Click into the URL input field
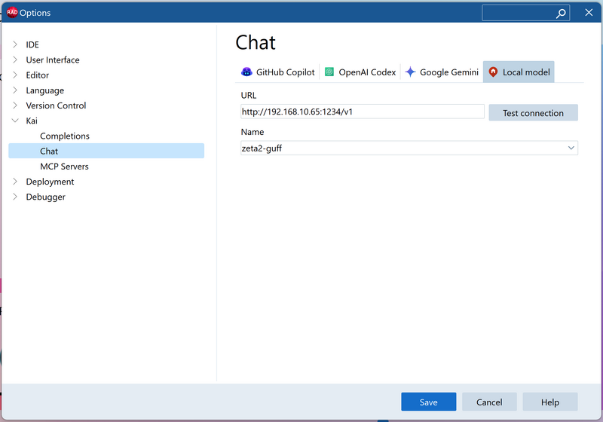603x422 pixels. pos(363,112)
